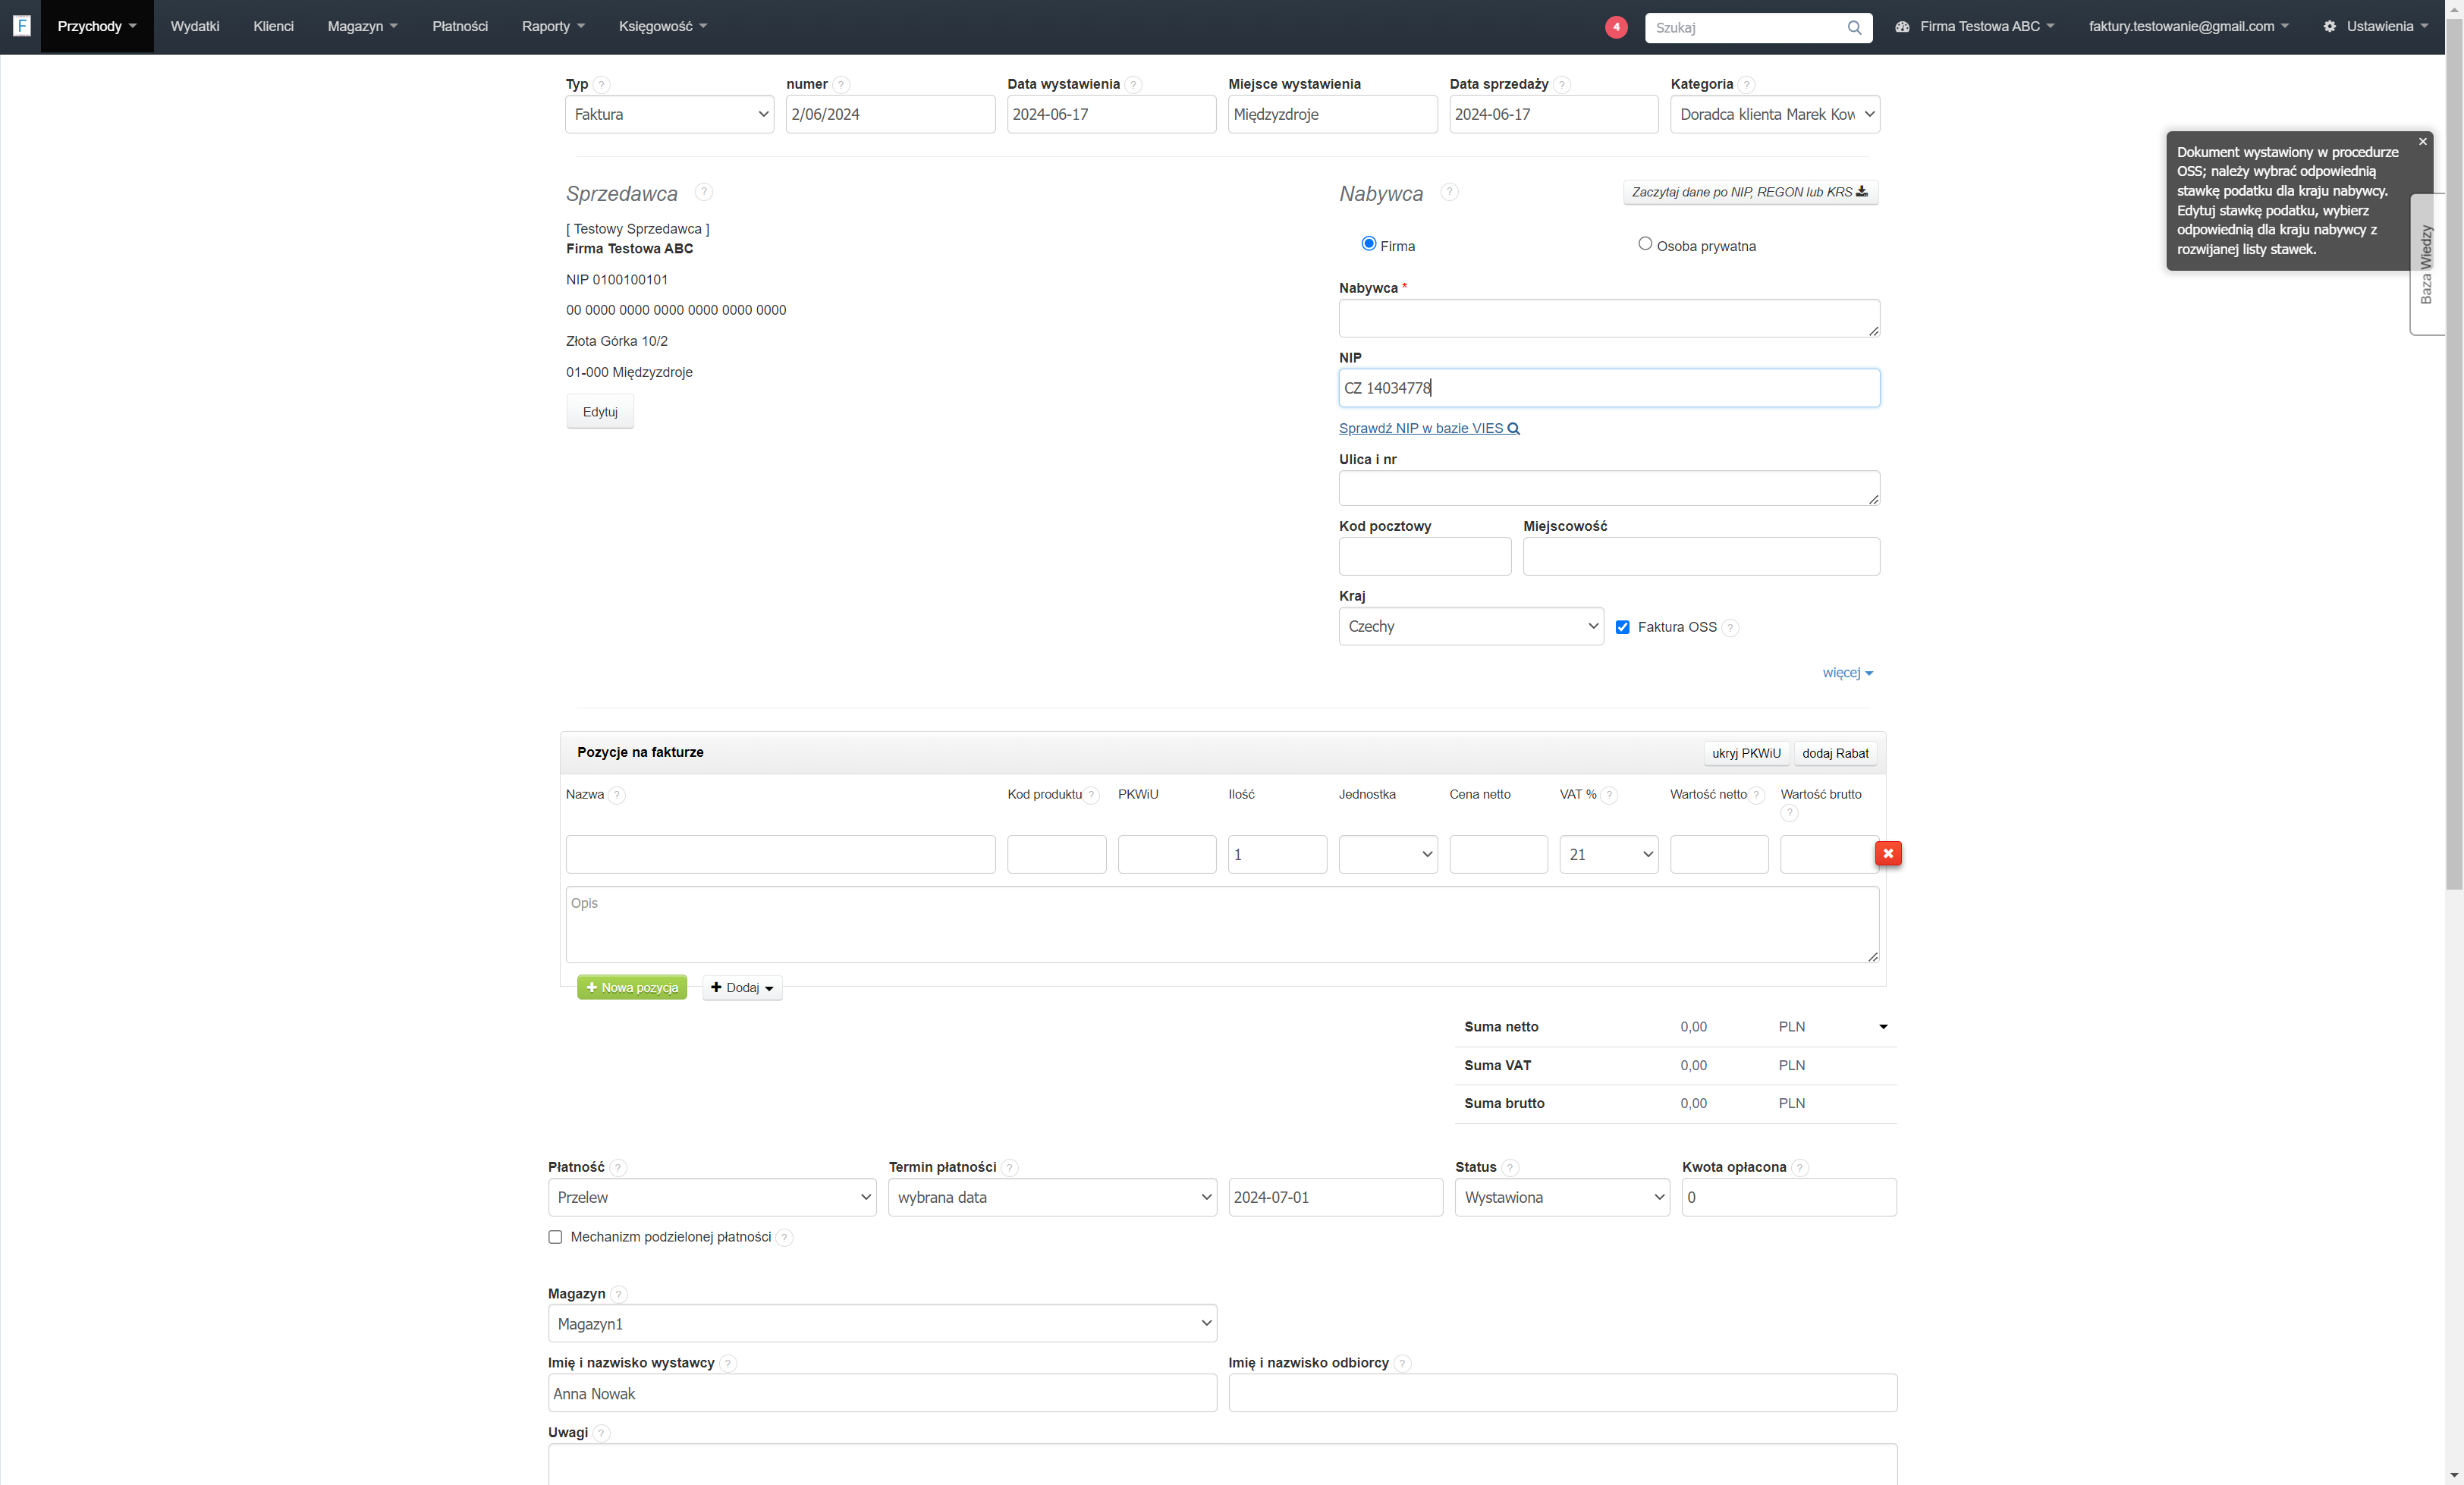The width and height of the screenshot is (2464, 1485).
Task: Open the Dodaj dropdown button
Action: (742, 987)
